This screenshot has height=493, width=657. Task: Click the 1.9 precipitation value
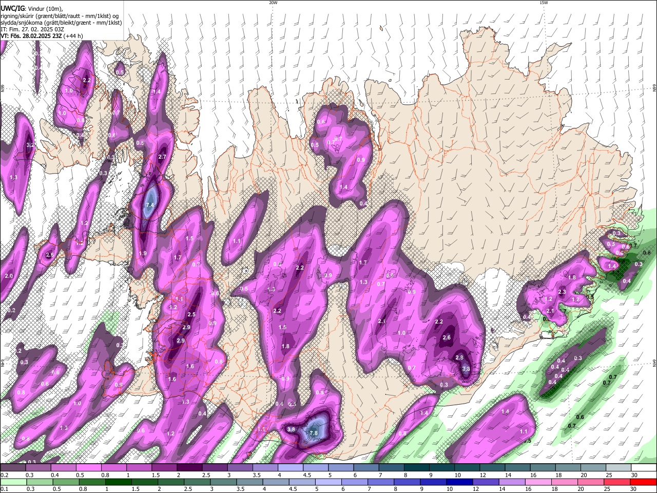point(143,254)
